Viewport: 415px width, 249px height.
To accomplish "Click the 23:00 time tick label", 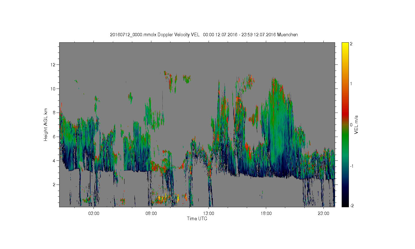I will (x=323, y=214).
